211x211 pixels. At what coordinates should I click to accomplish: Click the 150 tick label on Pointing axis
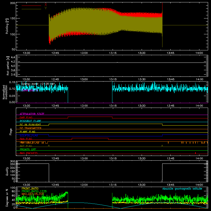tap(13, 18)
